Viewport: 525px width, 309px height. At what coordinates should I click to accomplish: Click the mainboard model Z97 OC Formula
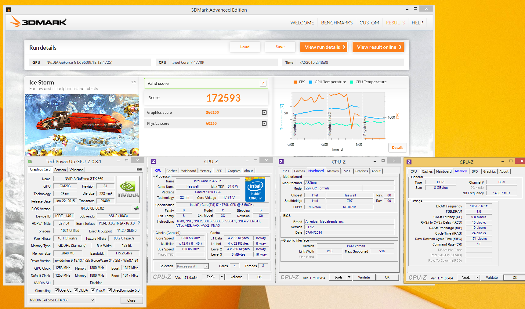click(333, 189)
